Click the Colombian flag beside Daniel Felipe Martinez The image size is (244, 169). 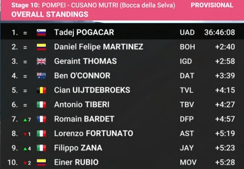(41, 47)
